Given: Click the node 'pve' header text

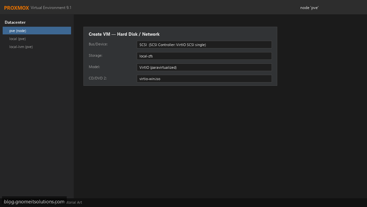Looking at the screenshot, I should tap(309, 8).
